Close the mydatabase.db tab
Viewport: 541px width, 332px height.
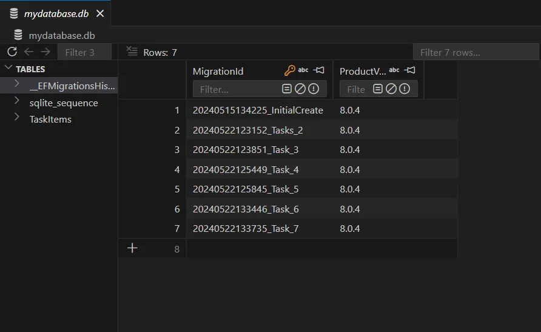(100, 13)
